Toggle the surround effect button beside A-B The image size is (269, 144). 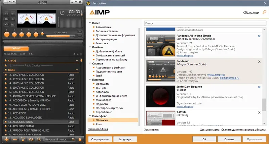click(x=13, y=14)
